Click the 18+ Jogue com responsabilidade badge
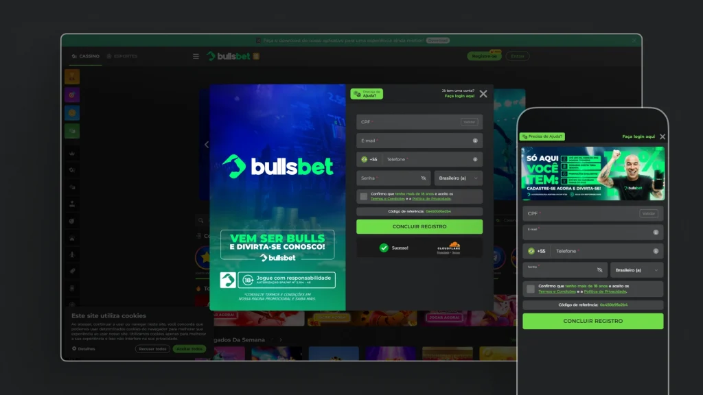703x395 pixels. (286, 280)
